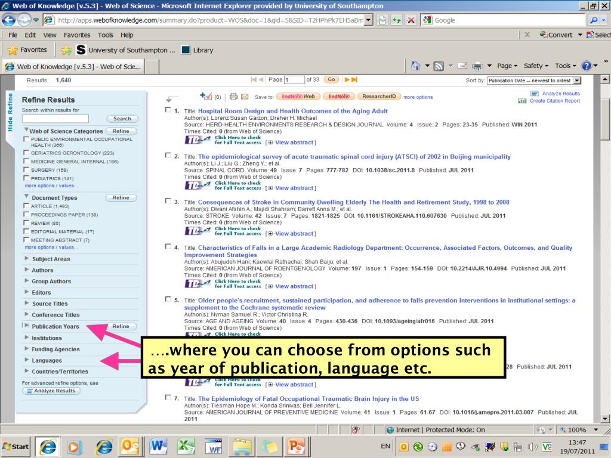This screenshot has width=611, height=458.
Task: Open the Sort by dropdown
Action: pyautogui.click(x=534, y=81)
